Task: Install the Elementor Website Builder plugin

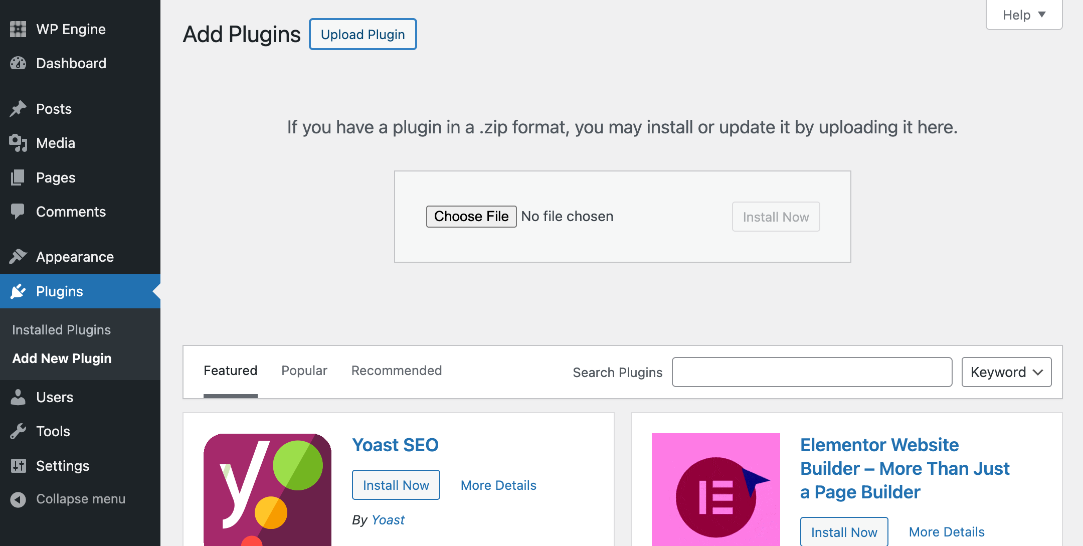Action: coord(844,532)
